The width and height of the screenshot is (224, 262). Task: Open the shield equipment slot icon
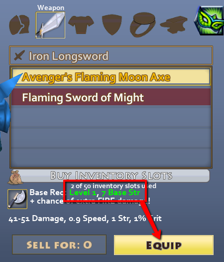tap(112, 24)
